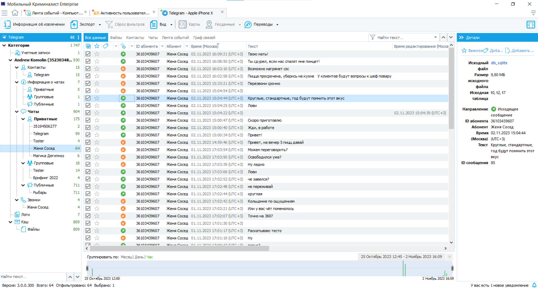
Task: Collapse the Категории tree node
Action: coord(4,45)
